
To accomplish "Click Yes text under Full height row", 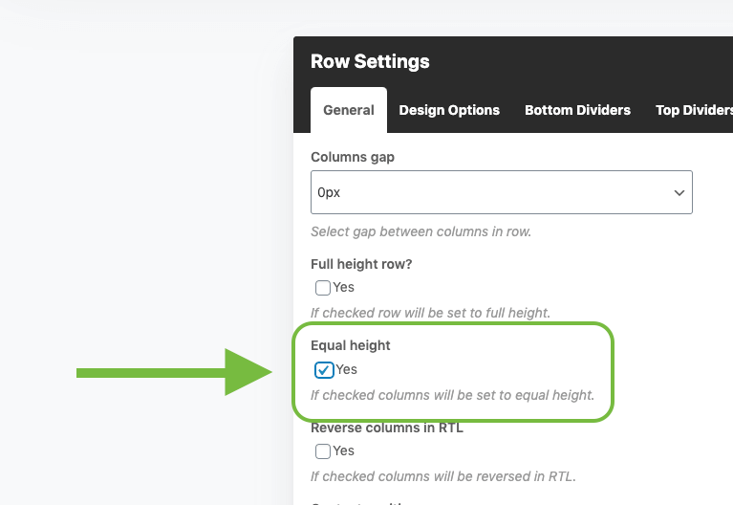I will 344,287.
